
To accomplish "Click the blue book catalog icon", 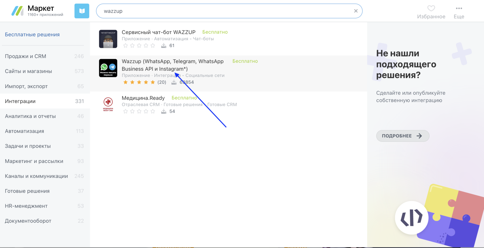I will tap(82, 11).
